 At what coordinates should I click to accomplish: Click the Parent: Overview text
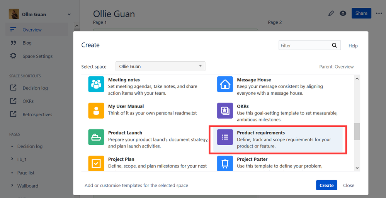[336, 67]
